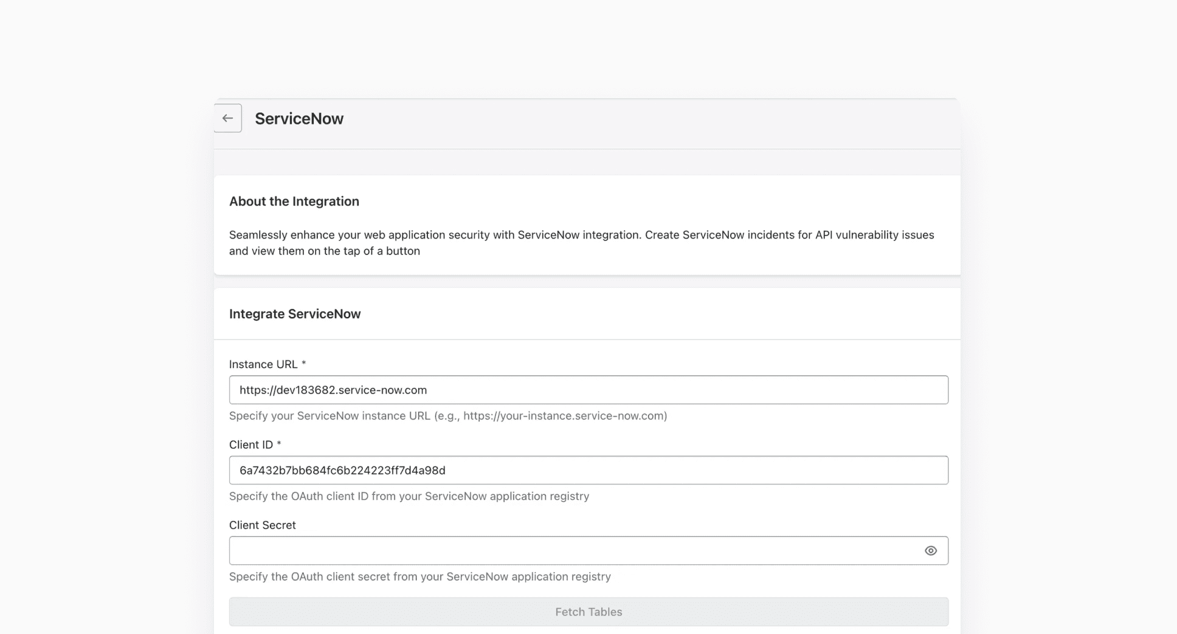This screenshot has height=634, width=1177.
Task: Click the ServiceNow page title
Action: (299, 118)
